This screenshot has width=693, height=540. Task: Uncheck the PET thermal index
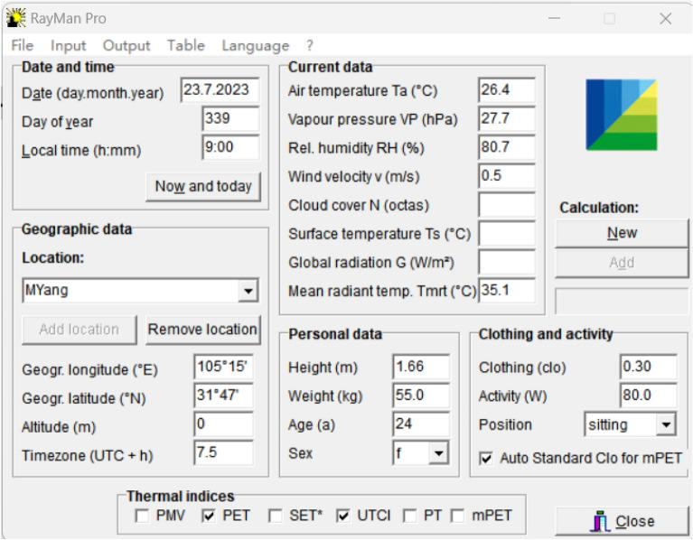point(209,517)
